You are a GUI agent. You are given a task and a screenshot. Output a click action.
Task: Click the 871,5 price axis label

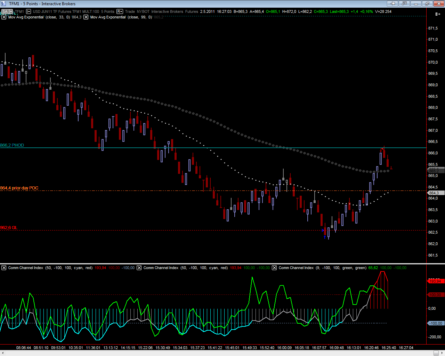point(433,28)
